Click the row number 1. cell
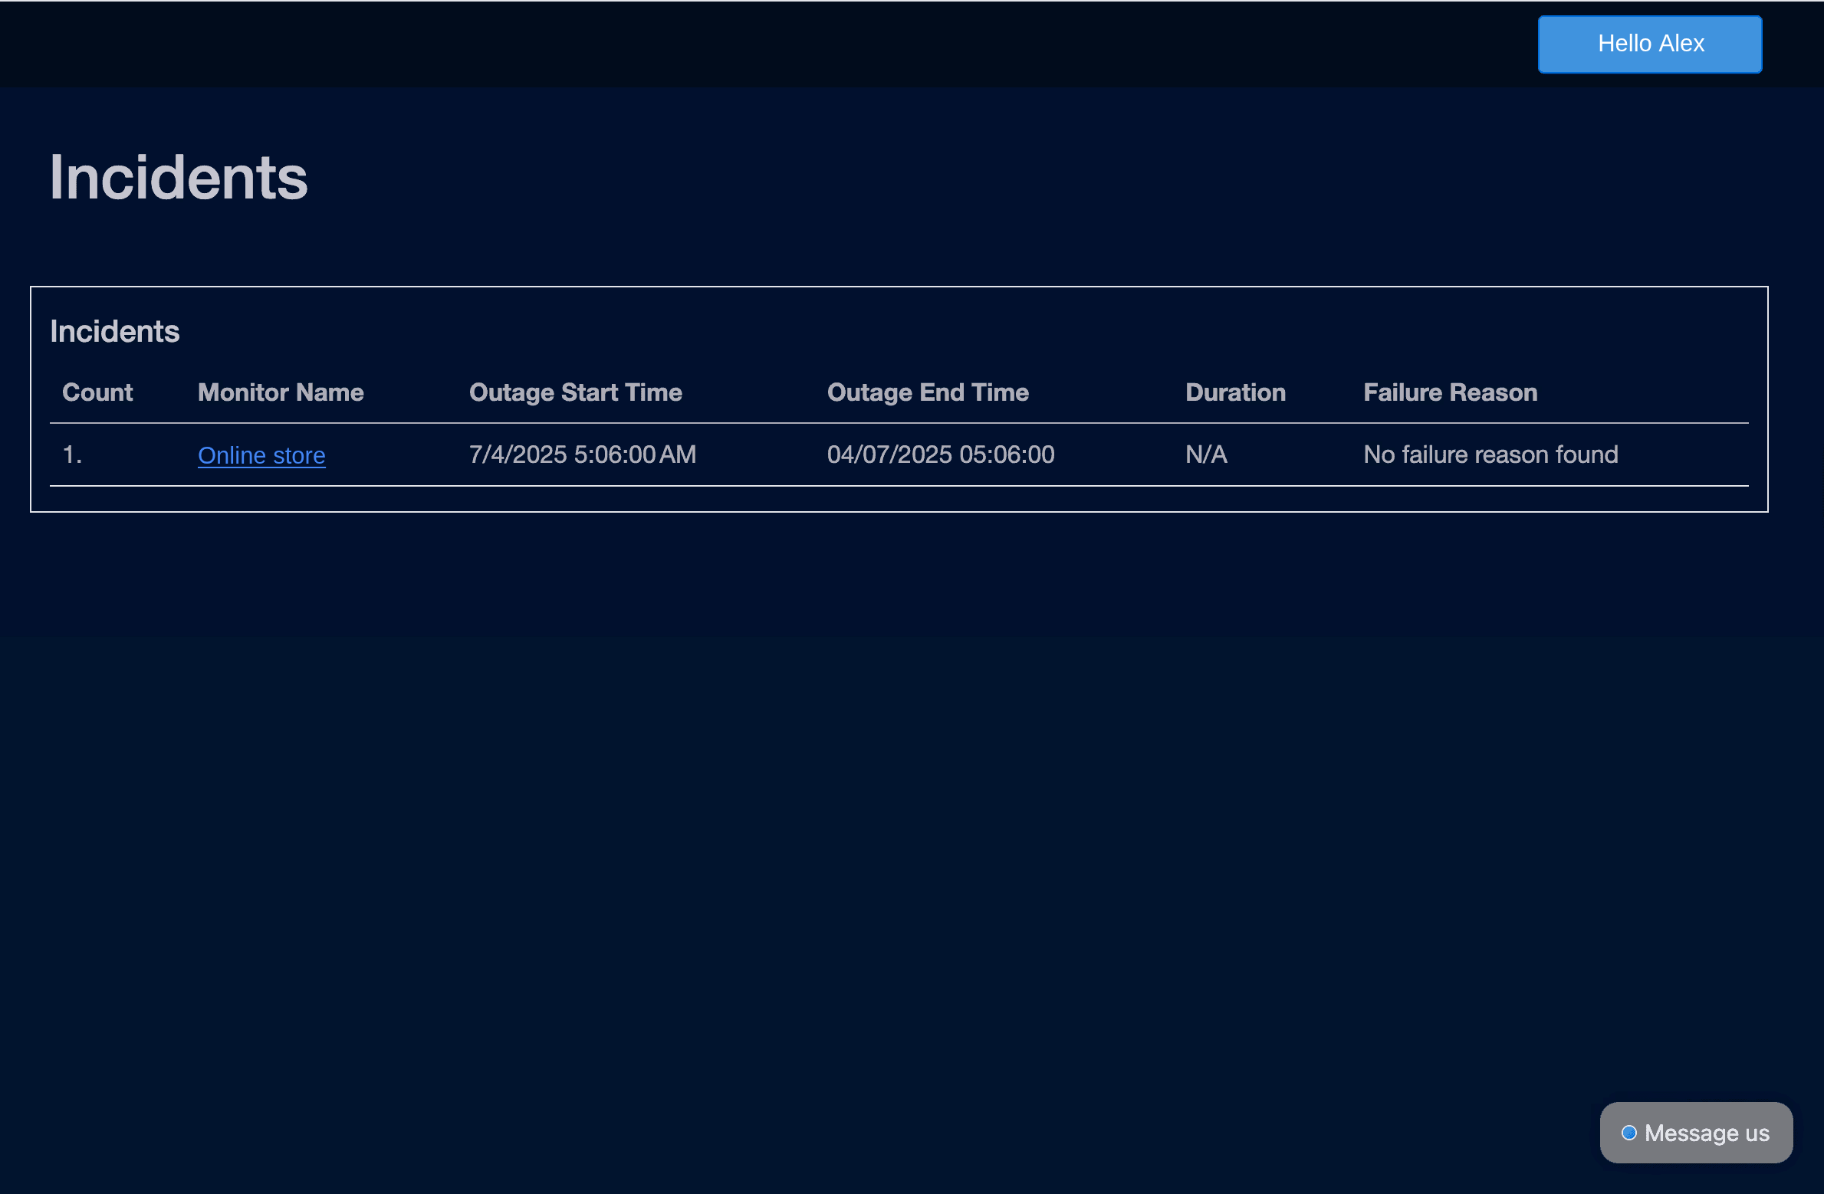Image resolution: width=1824 pixels, height=1194 pixels. (x=72, y=454)
